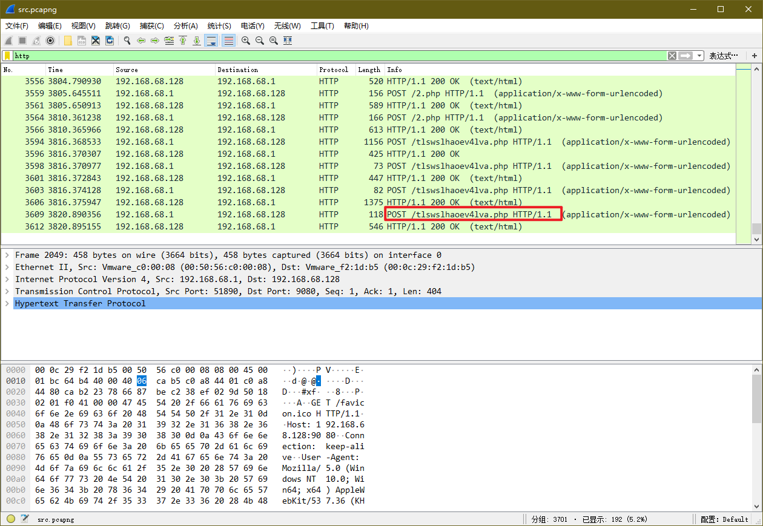Open the 帮助(H) menu

pos(356,26)
